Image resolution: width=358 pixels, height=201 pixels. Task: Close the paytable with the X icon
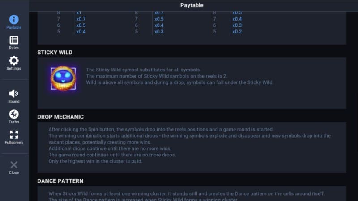[x=14, y=165]
